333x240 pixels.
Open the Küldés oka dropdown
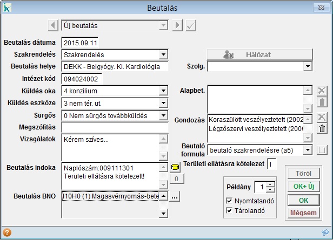pos(164,90)
